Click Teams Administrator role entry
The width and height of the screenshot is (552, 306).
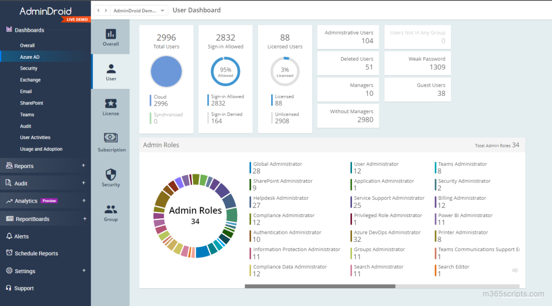point(462,168)
